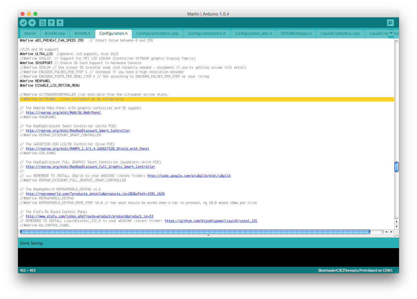Open the GitHub LiquidCrystal_I2C link
417x299 pixels.
pyautogui.click(x=211, y=221)
